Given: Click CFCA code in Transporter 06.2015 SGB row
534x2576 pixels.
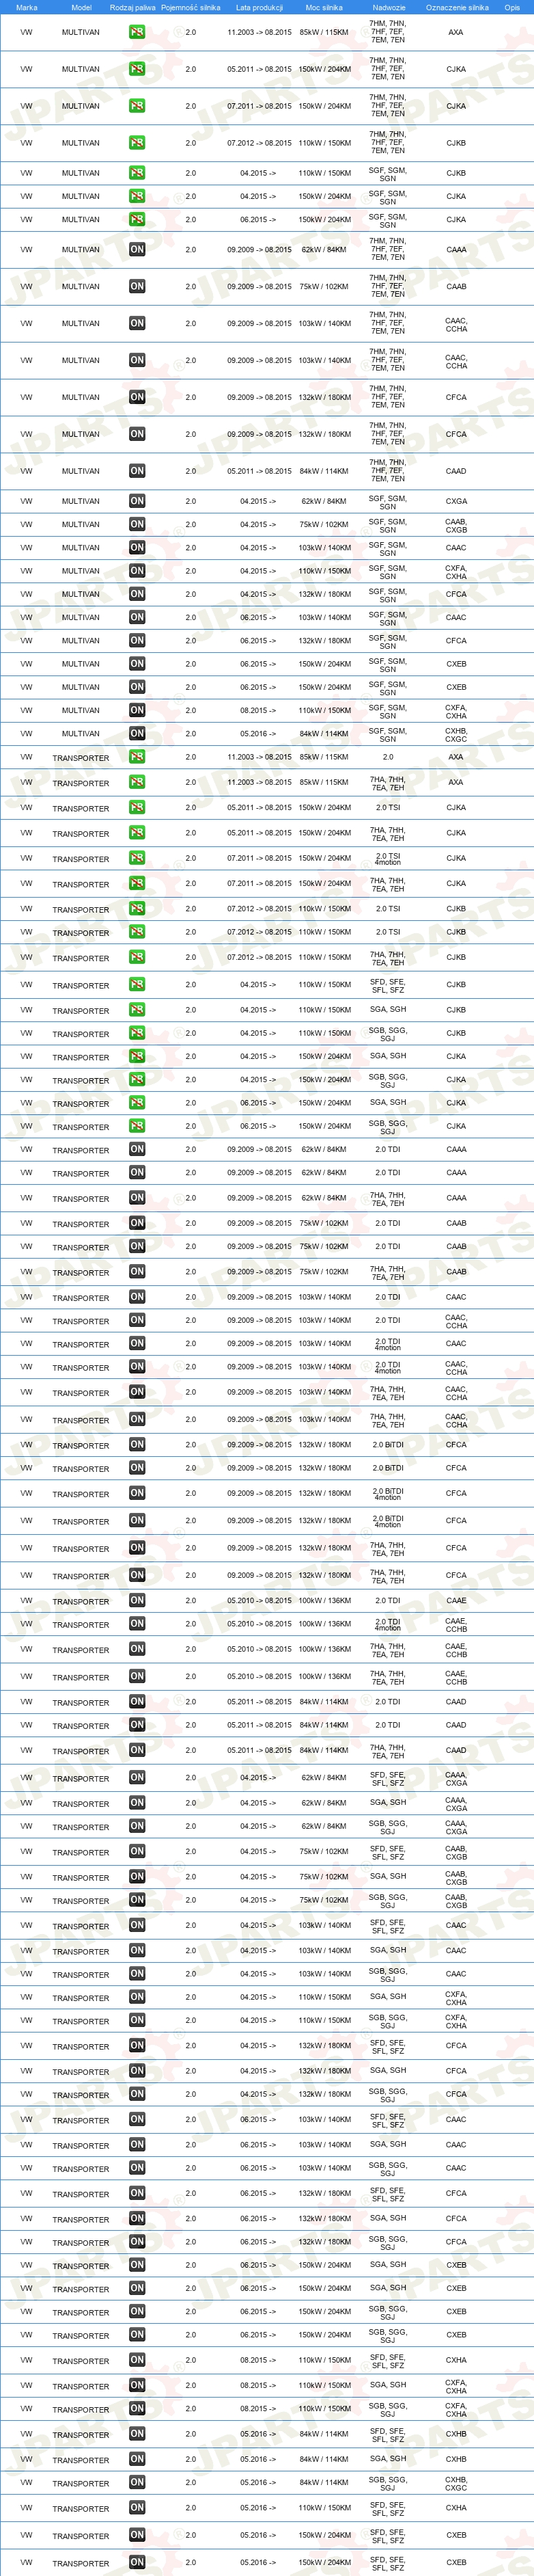Looking at the screenshot, I should [456, 2242].
